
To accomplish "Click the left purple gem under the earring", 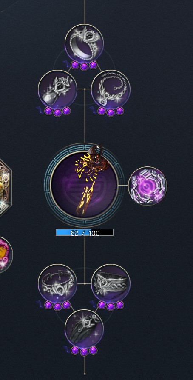I will (48, 111).
